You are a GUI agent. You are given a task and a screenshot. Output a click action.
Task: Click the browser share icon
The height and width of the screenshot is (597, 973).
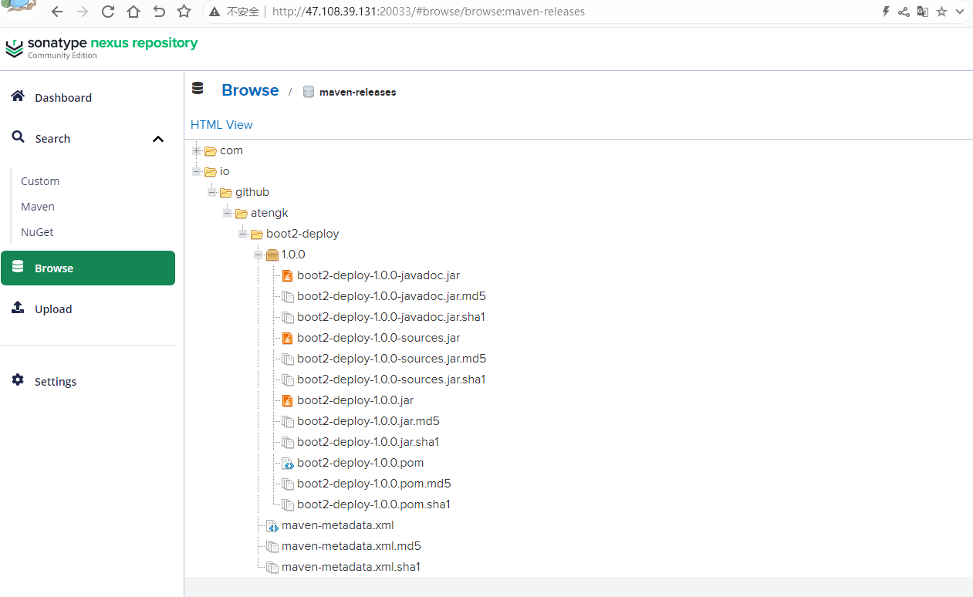pyautogui.click(x=904, y=12)
